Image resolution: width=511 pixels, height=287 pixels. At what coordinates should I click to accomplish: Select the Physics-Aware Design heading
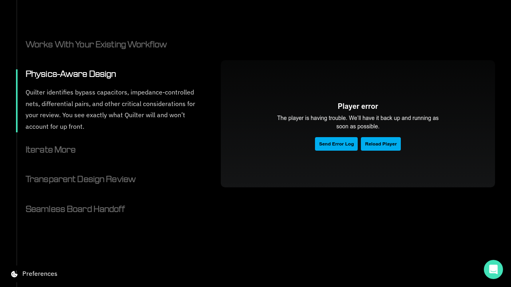pos(71,74)
